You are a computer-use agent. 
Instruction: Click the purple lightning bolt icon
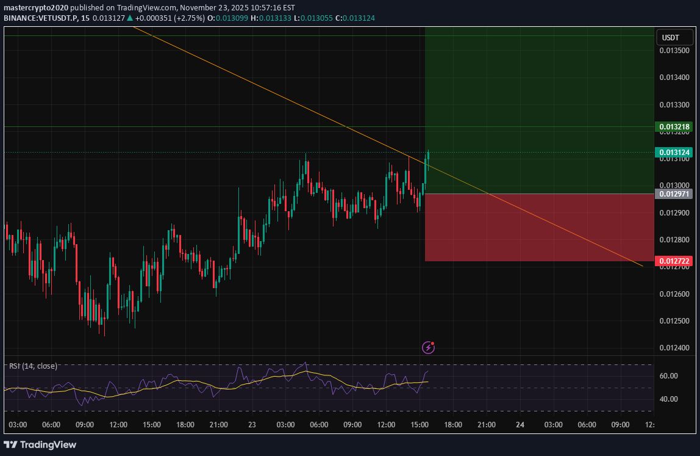pos(429,348)
